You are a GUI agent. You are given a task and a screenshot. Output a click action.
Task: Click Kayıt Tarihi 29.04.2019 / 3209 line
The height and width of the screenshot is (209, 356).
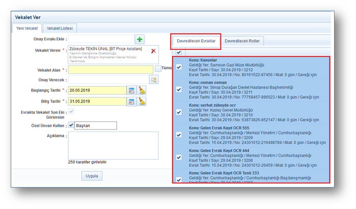click(x=221, y=138)
